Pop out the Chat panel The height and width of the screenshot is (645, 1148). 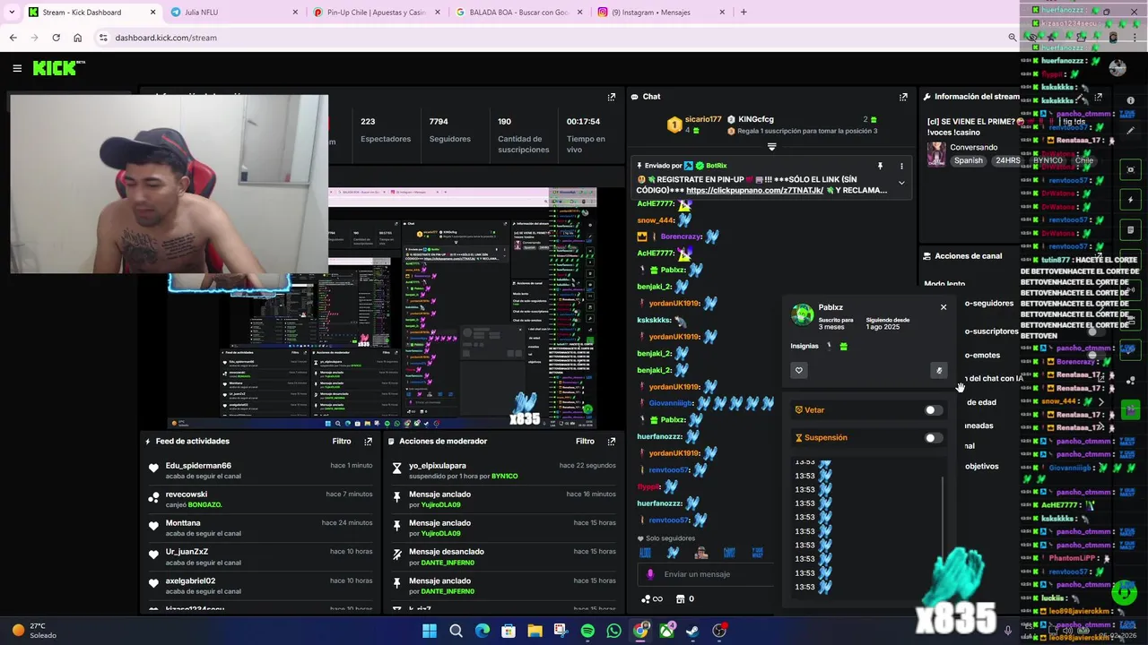[x=903, y=97]
